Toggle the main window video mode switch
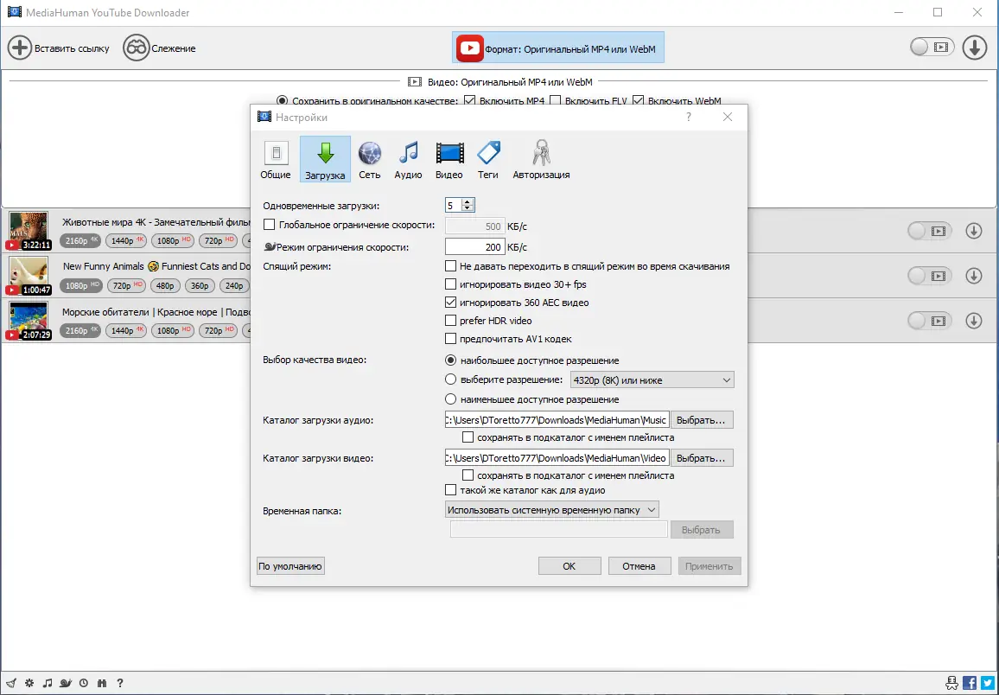The width and height of the screenshot is (999, 695). pyautogui.click(x=932, y=47)
